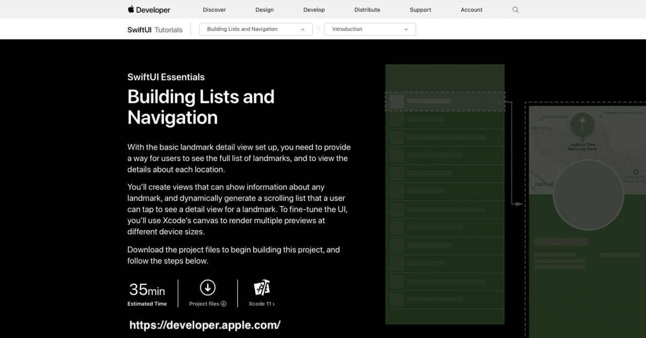Go to SwiftUI Tutorials home link
Image resolution: width=646 pixels, height=338 pixels.
[155, 30]
